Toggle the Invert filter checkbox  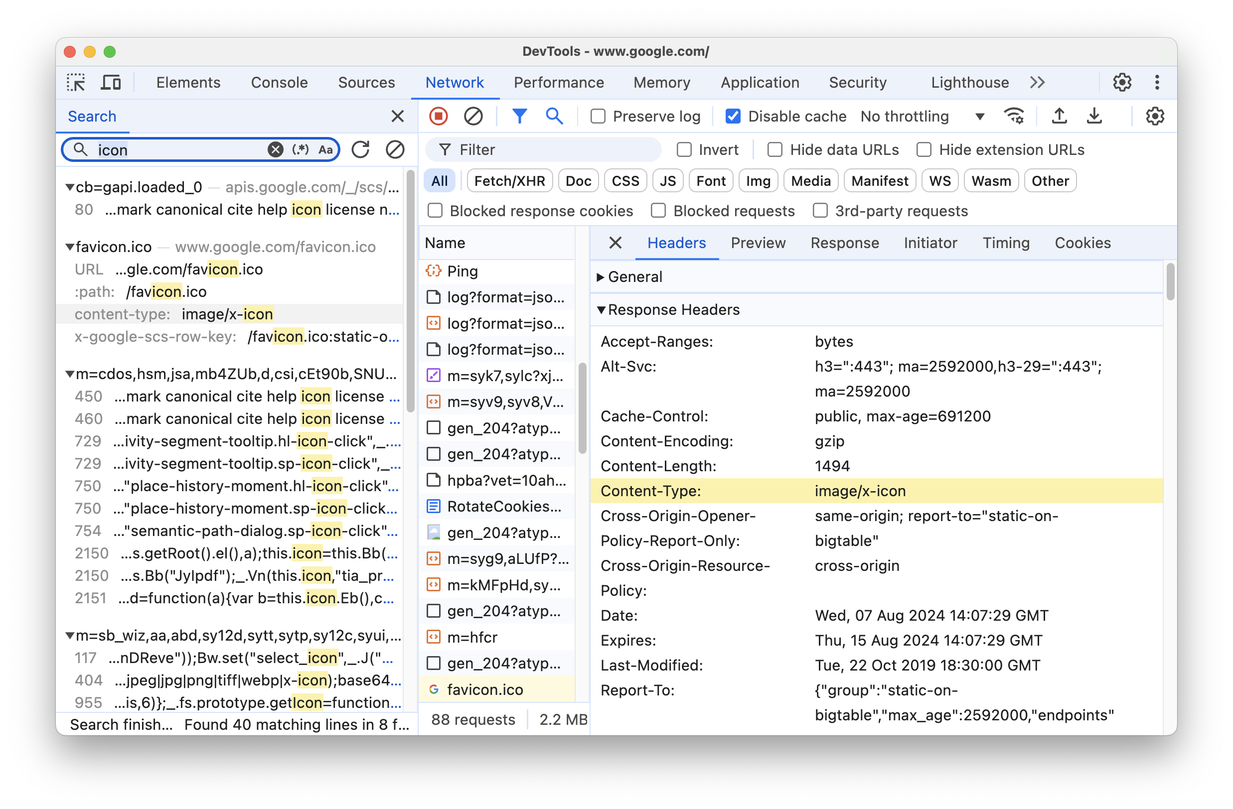click(x=684, y=149)
